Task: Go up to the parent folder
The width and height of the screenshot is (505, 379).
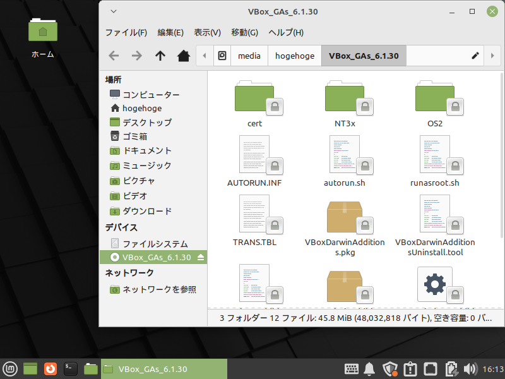Action: 160,56
